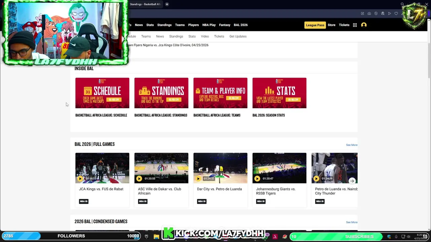Viewport: 431px width, 242px height.
Task: Click the red A app icon in taskbar
Action: tap(275, 237)
